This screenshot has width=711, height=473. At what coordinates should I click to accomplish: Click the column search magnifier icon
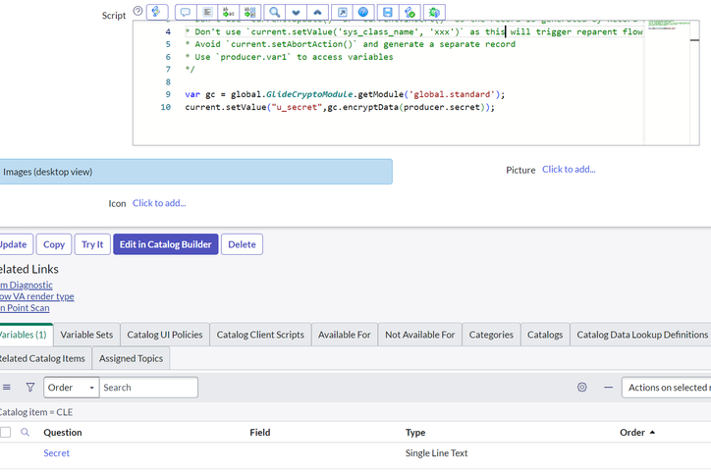(x=25, y=432)
